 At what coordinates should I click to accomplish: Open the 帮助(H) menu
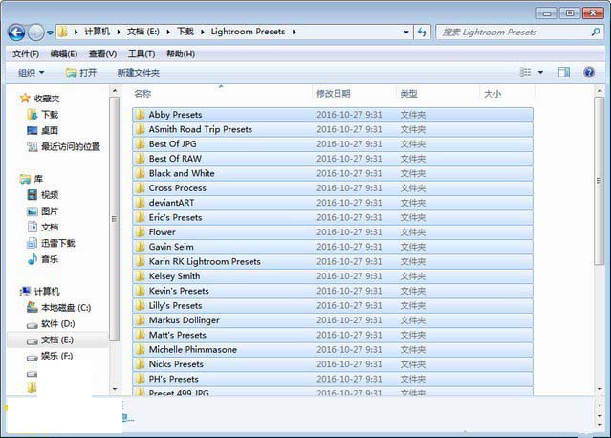[x=181, y=54]
